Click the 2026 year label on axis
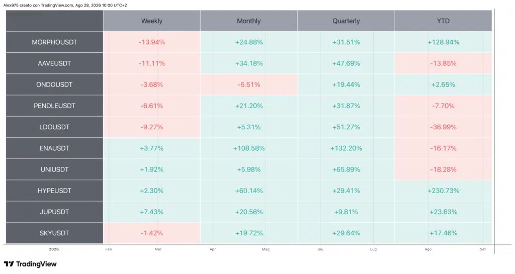 point(54,249)
